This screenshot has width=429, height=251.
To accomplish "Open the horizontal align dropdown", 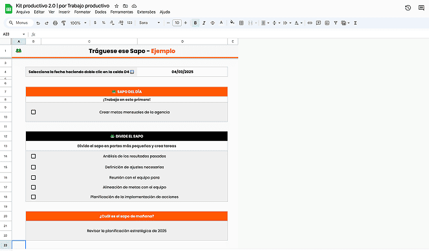I will click(265, 23).
